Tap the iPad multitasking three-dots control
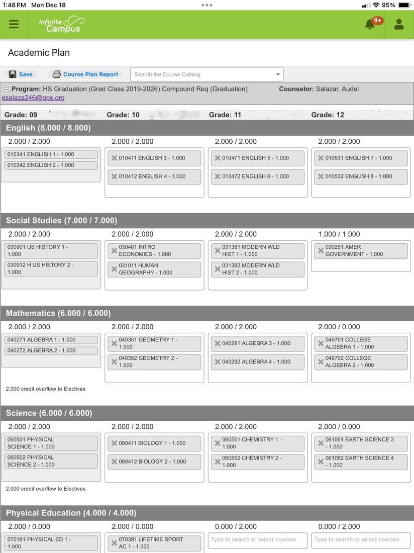414x553 pixels. [x=207, y=5]
